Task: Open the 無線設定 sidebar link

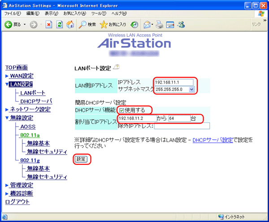Action: 22,118
